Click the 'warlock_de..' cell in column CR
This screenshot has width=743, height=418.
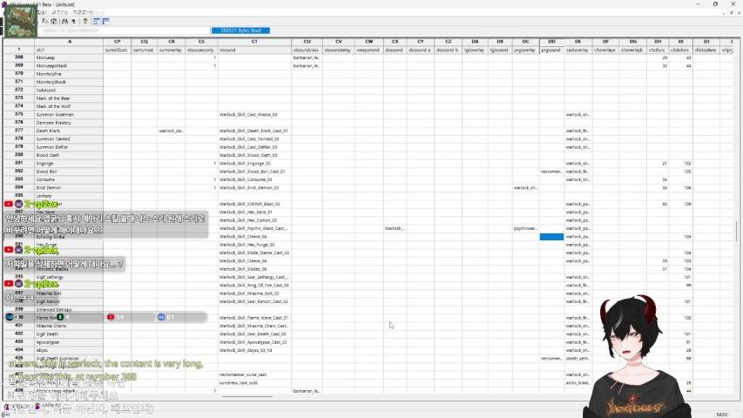172,131
